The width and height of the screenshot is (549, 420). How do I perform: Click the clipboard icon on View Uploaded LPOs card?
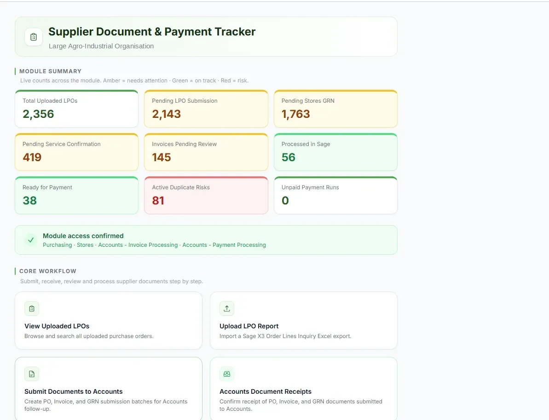(32, 309)
